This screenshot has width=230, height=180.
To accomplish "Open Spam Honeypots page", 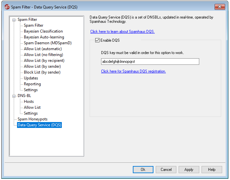I will pyautogui.click(x=32, y=119).
